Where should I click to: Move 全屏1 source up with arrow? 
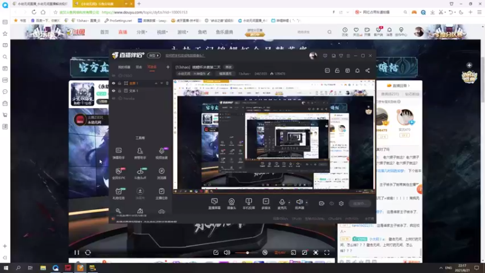156,83
